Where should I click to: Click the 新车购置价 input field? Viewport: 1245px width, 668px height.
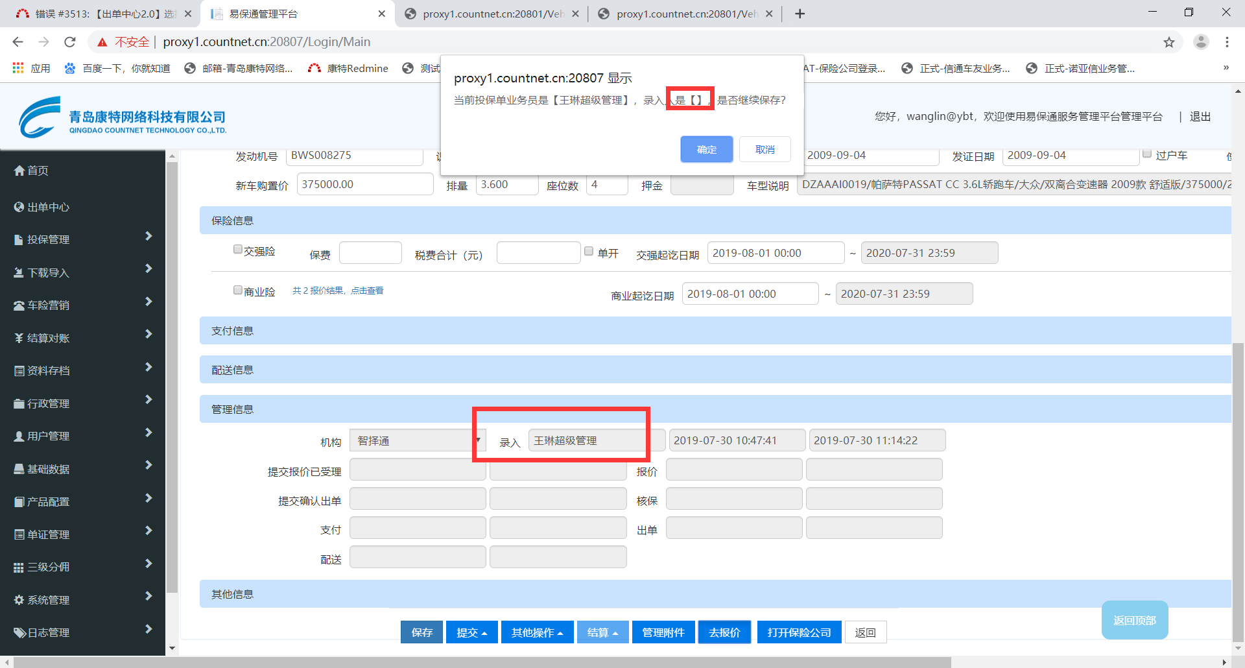pyautogui.click(x=364, y=184)
